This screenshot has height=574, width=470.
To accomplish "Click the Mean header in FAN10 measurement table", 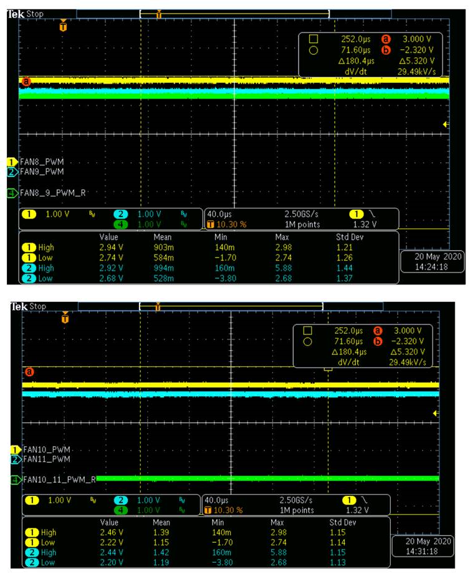I will [161, 522].
